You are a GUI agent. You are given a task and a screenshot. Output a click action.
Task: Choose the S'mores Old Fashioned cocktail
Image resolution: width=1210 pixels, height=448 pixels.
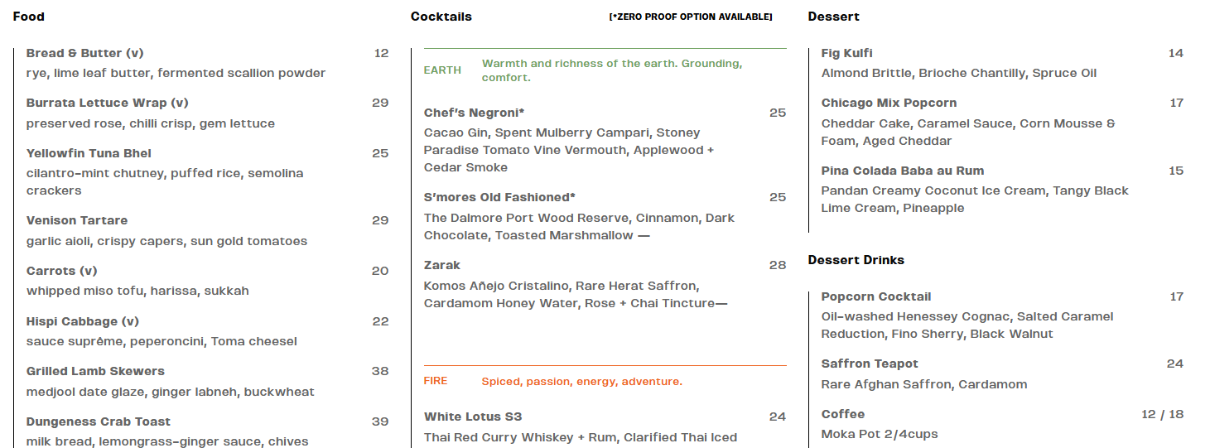point(499,197)
